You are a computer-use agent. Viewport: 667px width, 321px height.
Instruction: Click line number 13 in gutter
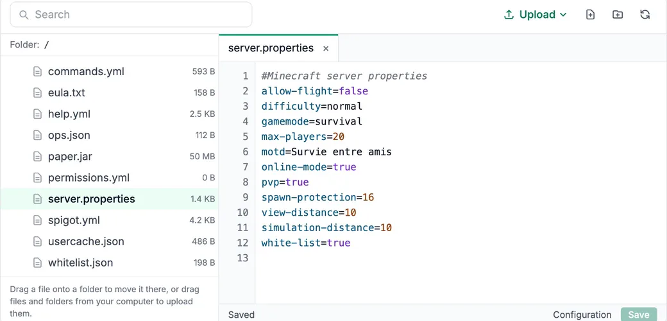[x=242, y=258]
